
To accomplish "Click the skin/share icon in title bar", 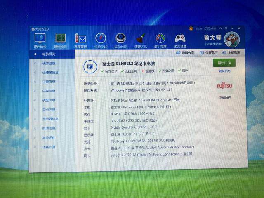I will tap(220, 28).
